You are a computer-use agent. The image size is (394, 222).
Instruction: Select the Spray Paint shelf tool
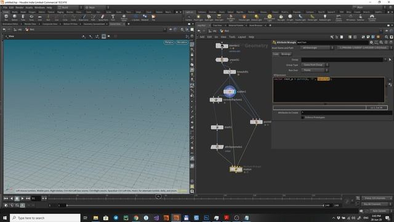[x=103, y=17]
